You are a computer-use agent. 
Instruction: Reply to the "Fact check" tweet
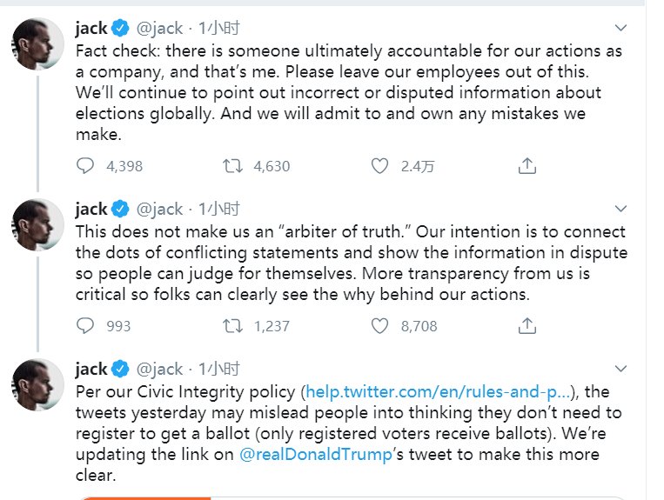(85, 166)
